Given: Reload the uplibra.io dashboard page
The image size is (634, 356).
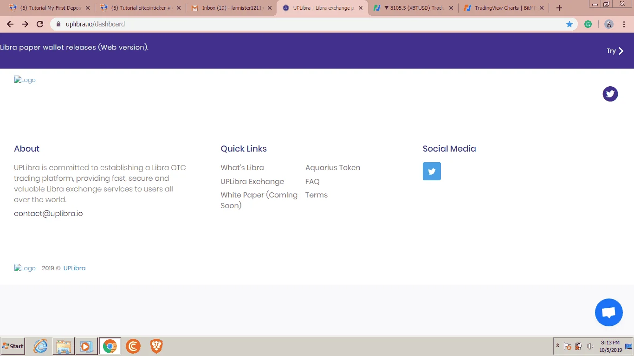Looking at the screenshot, I should 40,24.
